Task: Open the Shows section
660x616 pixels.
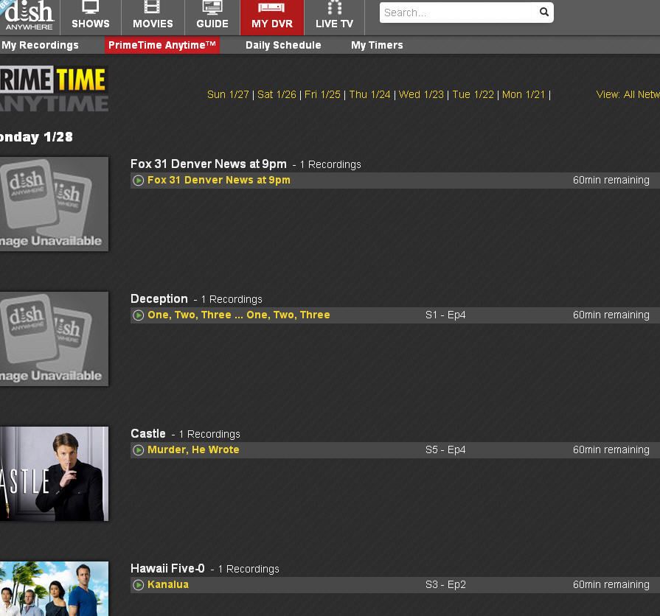Action: 91,17
